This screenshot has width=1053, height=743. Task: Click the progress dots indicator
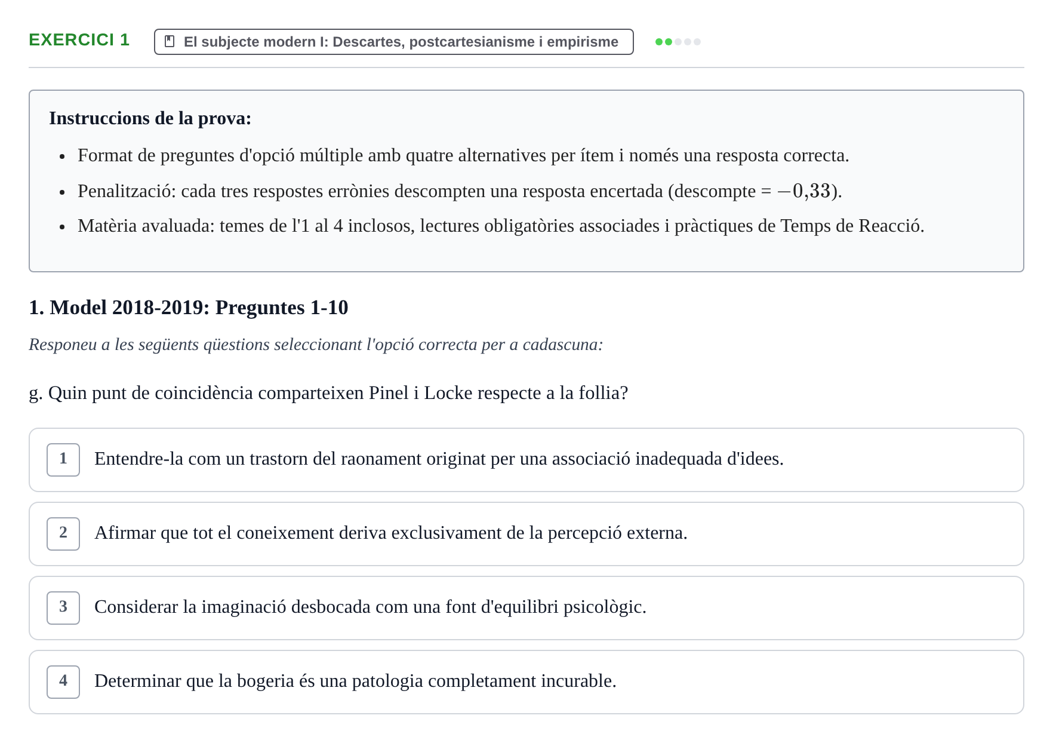tap(678, 42)
